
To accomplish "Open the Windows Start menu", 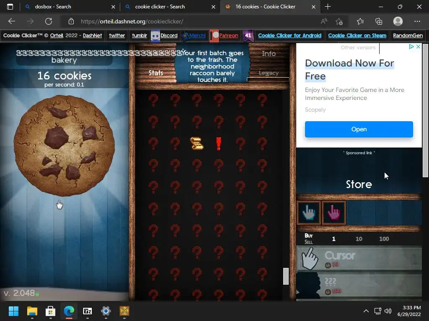I will click(13, 311).
